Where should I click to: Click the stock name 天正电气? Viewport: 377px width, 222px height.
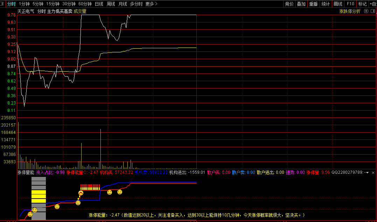[x=26, y=11]
